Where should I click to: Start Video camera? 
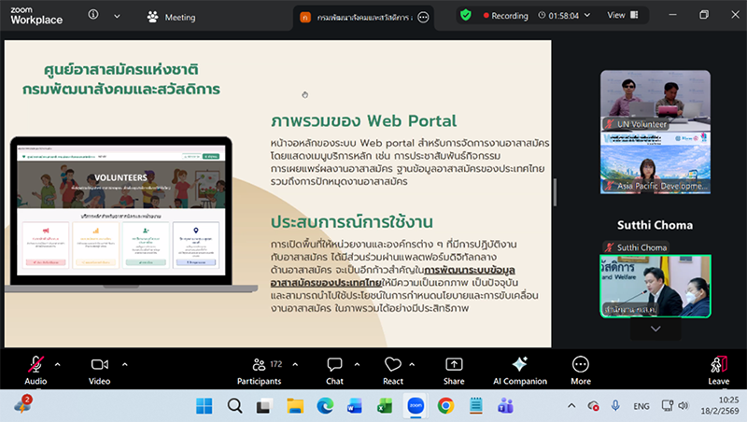tap(99, 371)
